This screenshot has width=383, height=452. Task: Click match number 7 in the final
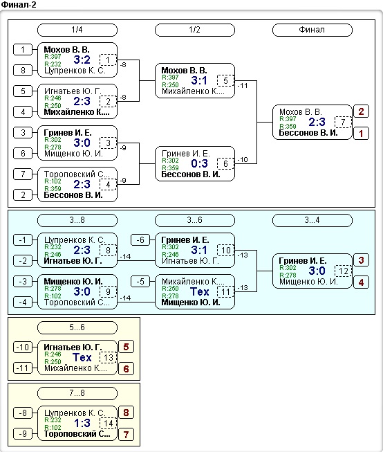[x=343, y=123]
